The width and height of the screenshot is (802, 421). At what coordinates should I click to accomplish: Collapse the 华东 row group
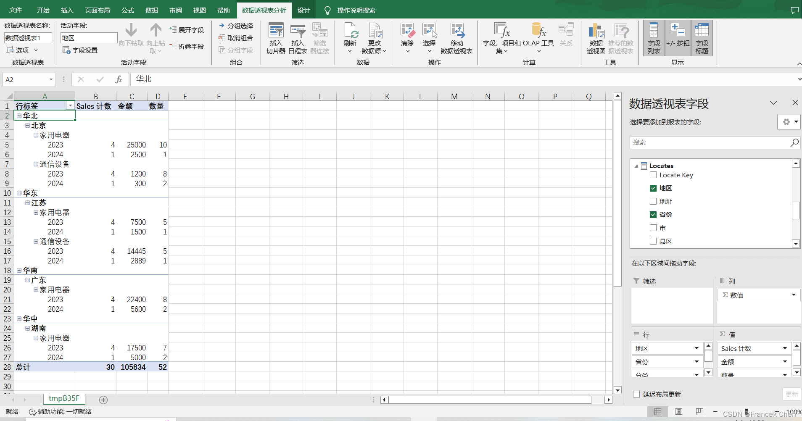tap(19, 193)
